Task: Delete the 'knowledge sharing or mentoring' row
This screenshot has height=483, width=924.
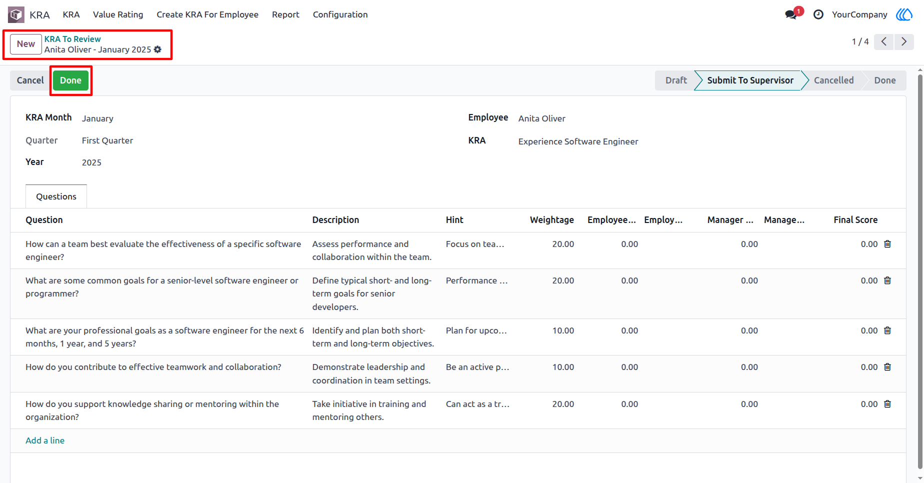Action: [887, 404]
